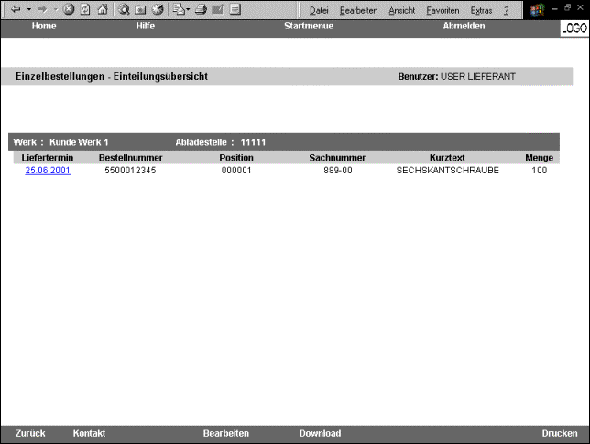Click Abmelden to log out

(464, 26)
